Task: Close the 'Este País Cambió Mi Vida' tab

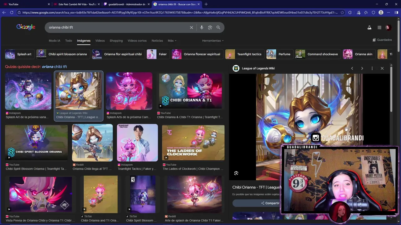Action: click(x=99, y=4)
